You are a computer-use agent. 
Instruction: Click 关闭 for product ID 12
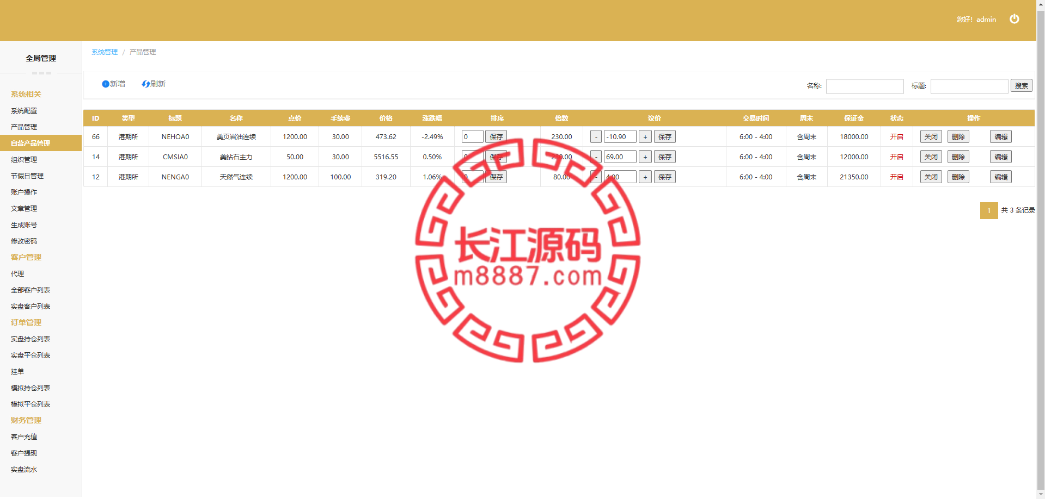tap(931, 177)
